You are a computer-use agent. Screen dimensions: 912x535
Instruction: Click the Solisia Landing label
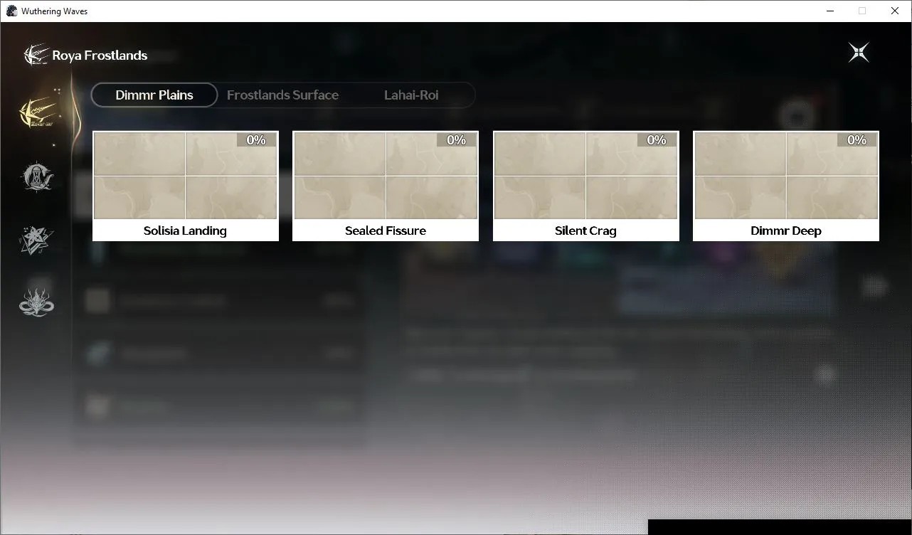click(x=185, y=231)
